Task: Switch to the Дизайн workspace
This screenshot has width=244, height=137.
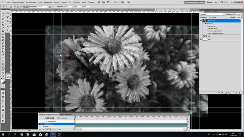Action: [x=210, y=2]
